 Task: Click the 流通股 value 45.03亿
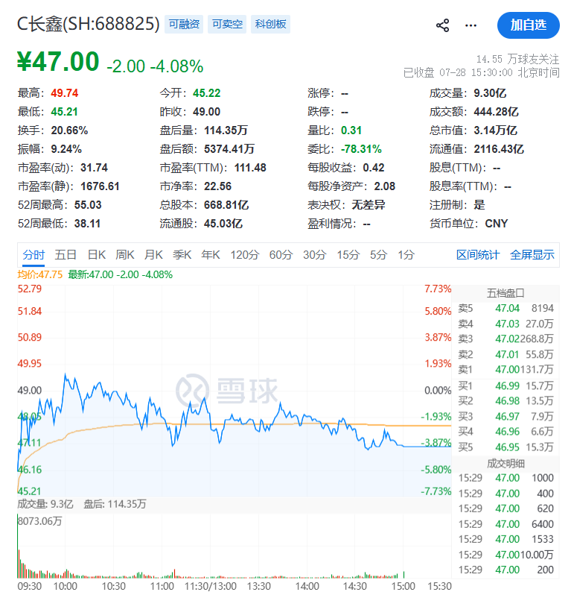point(223,224)
